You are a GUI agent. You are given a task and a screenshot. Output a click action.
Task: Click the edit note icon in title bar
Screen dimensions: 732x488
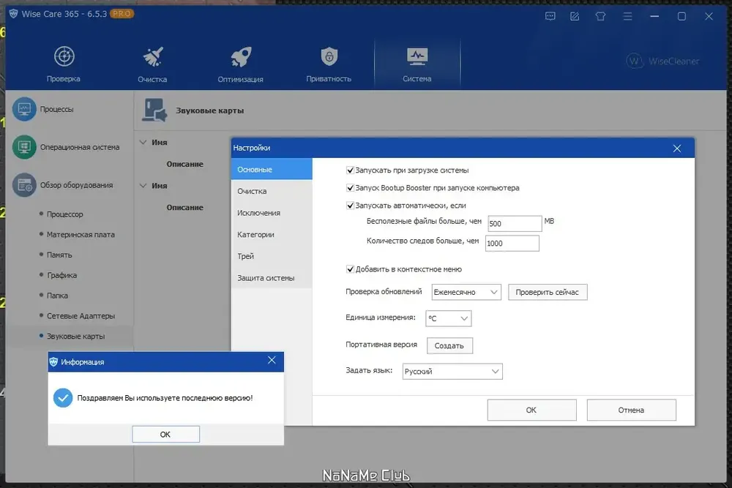pos(575,16)
